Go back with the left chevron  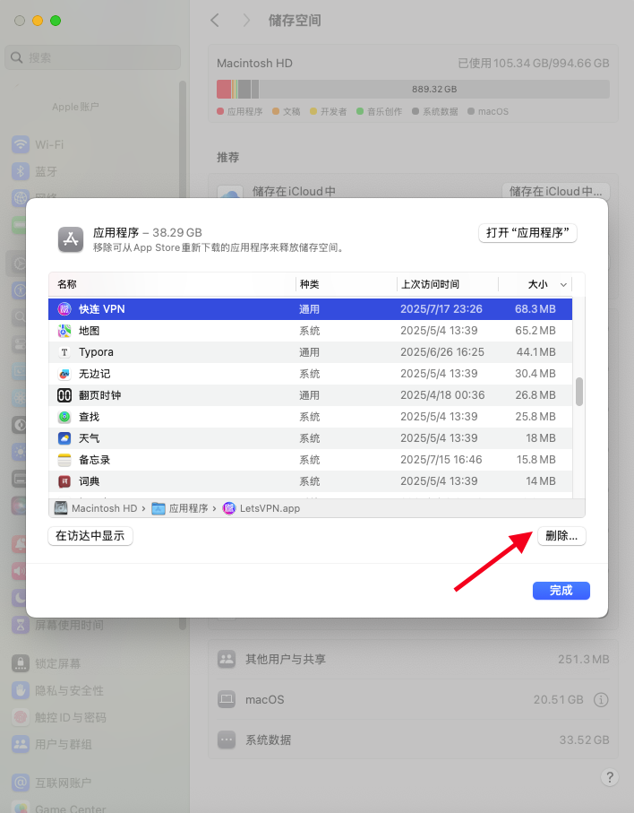215,21
